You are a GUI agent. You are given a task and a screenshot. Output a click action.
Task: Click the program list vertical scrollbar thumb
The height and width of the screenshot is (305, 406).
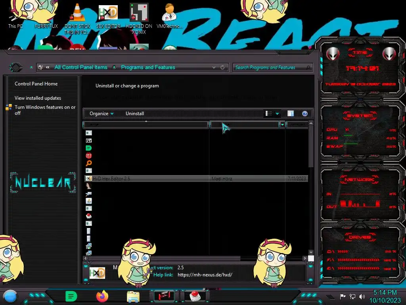(x=311, y=147)
